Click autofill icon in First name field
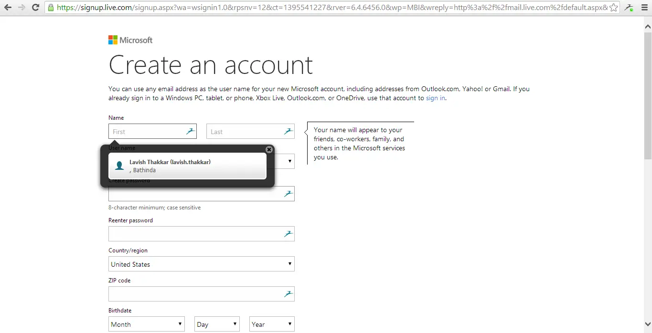This screenshot has height=333, width=652. 191,131
